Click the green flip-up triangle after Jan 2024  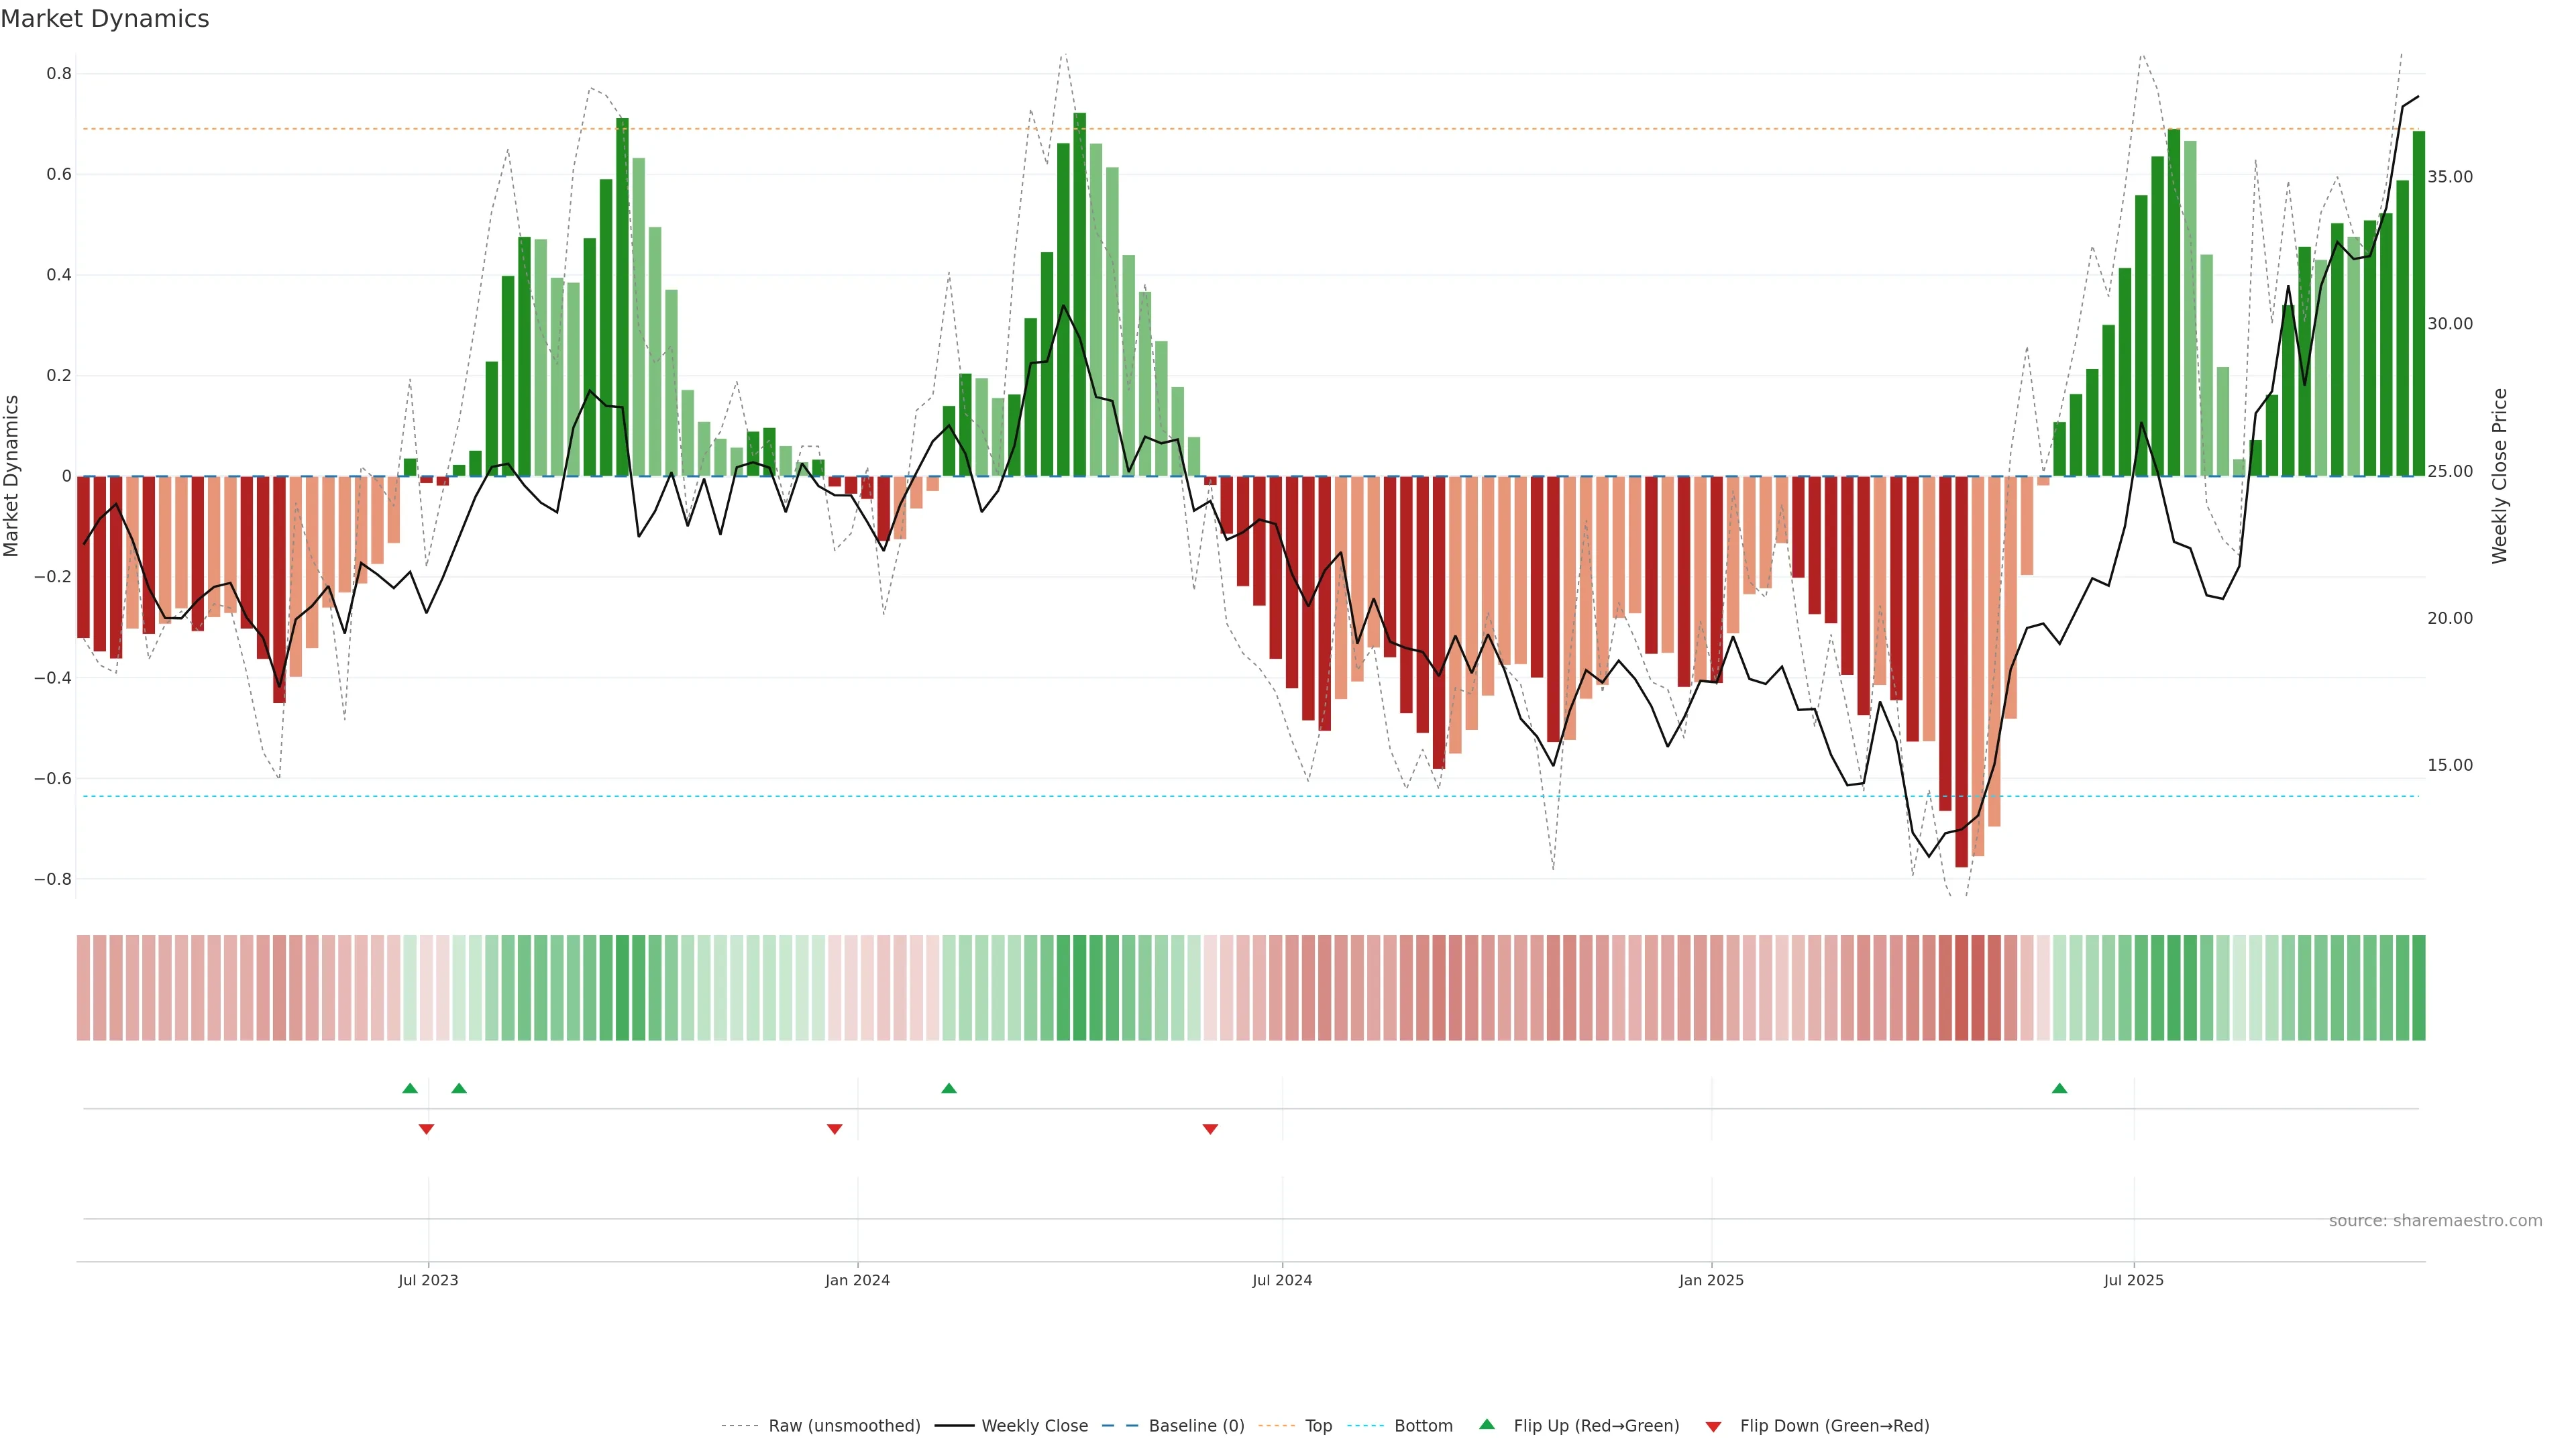pos(949,1088)
